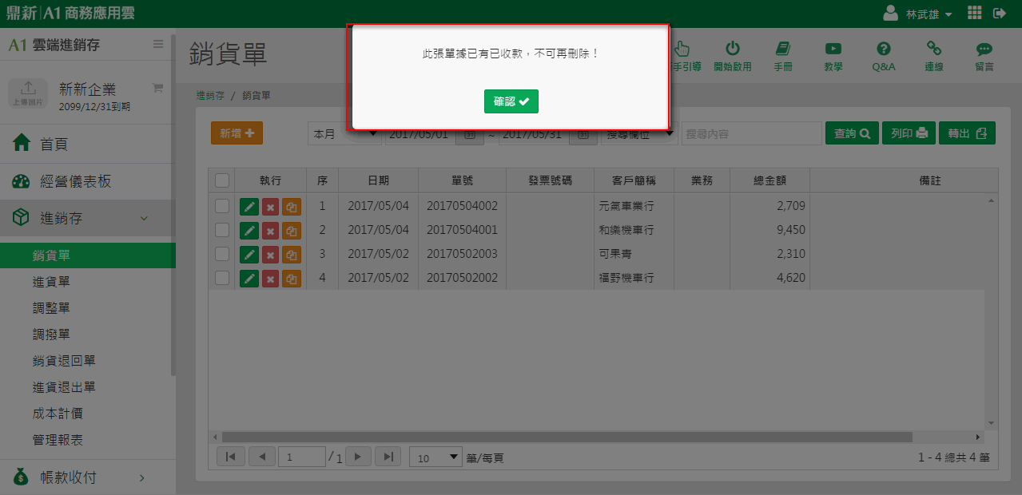Copy order 20170502002 with the orange icon
This screenshot has height=495, width=1022.
[x=292, y=279]
